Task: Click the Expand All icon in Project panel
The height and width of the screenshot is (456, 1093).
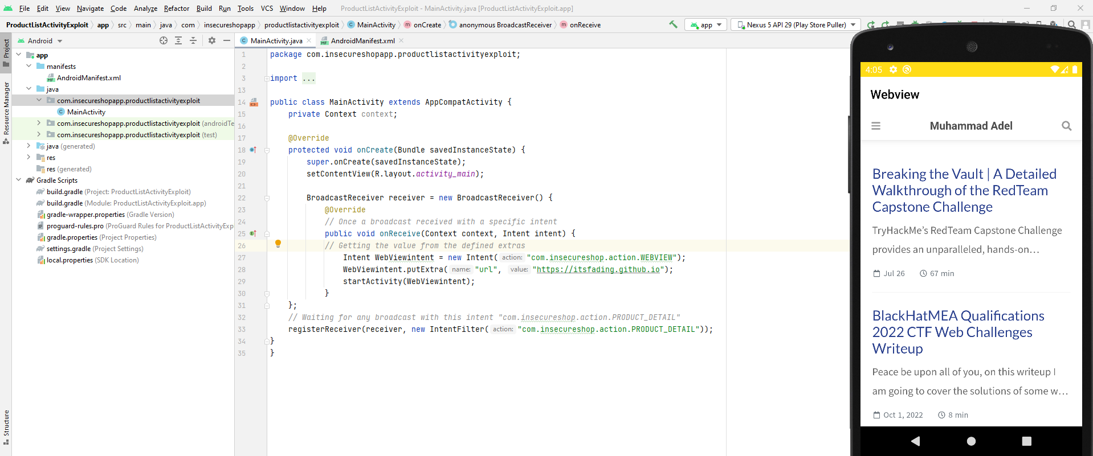Action: click(x=178, y=40)
